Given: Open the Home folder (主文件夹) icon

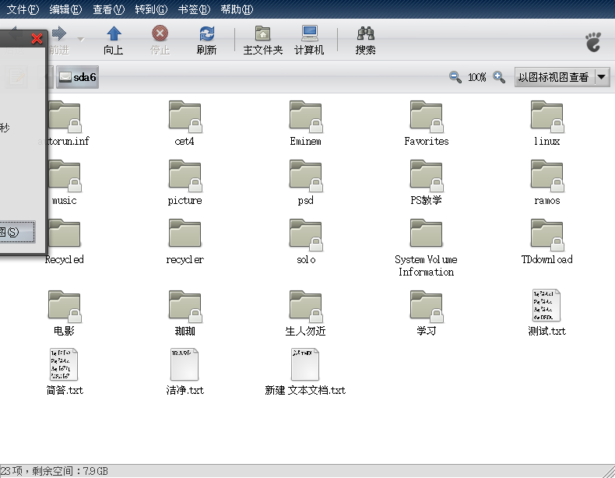Looking at the screenshot, I should [x=262, y=33].
